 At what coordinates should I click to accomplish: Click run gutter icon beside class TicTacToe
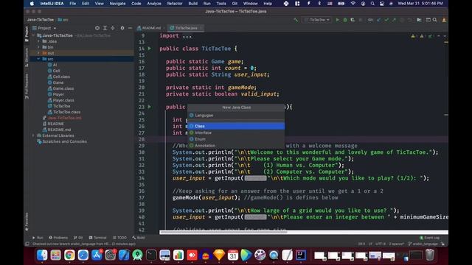pos(150,49)
